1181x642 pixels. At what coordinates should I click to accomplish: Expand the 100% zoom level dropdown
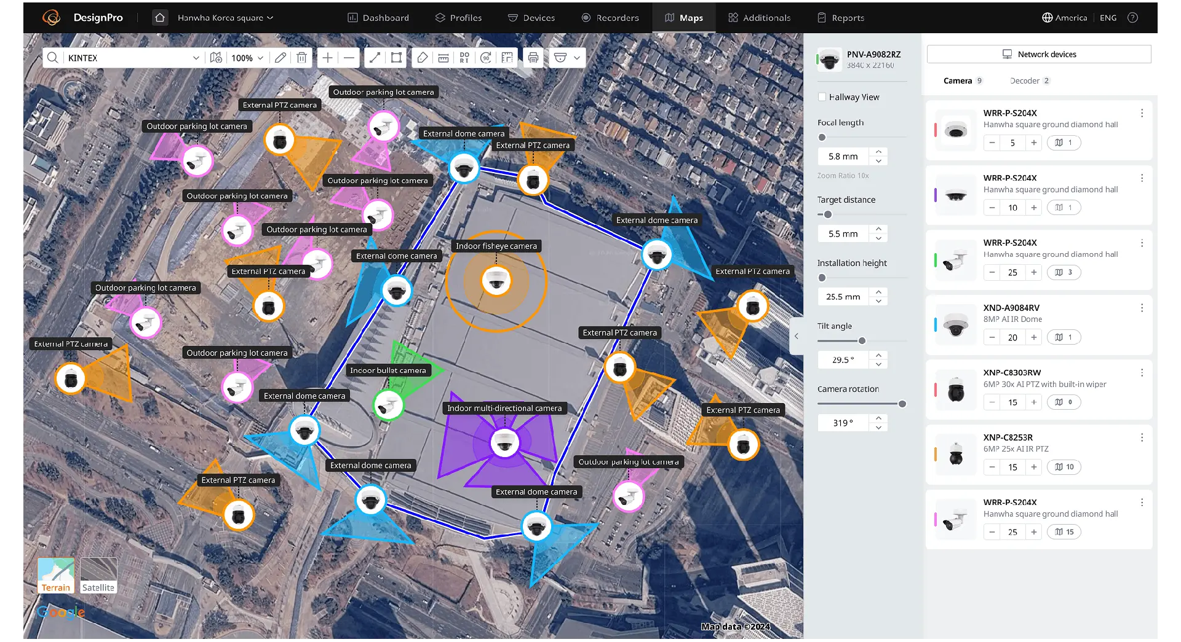pyautogui.click(x=247, y=58)
